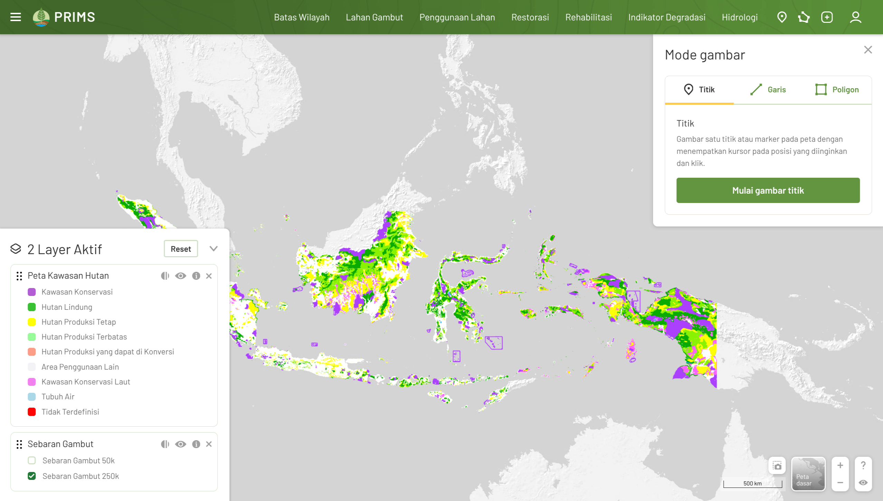
Task: Click drag handle of Peta Kawasan Hutan
Action: (19, 276)
